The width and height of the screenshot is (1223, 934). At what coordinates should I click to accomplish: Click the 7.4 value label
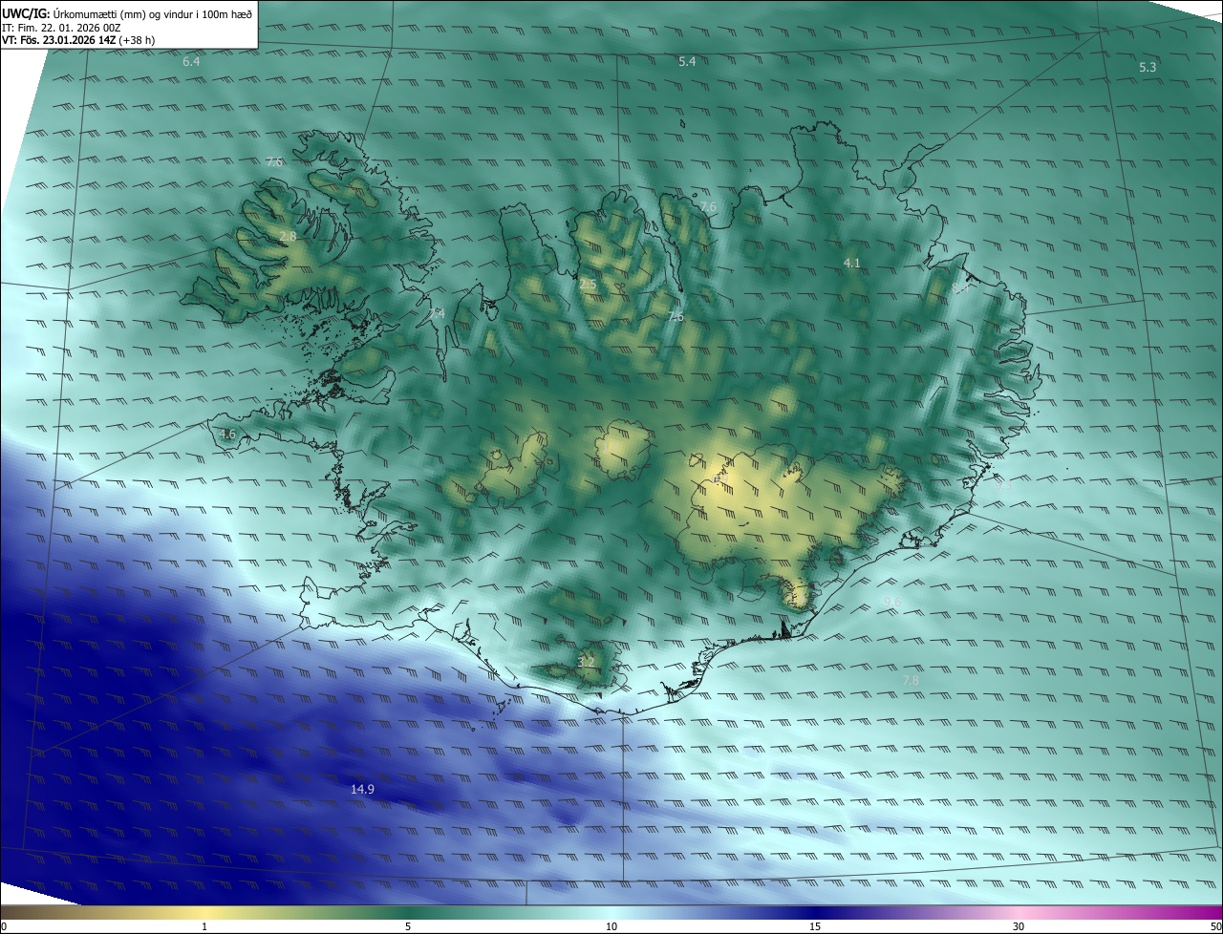(x=436, y=313)
